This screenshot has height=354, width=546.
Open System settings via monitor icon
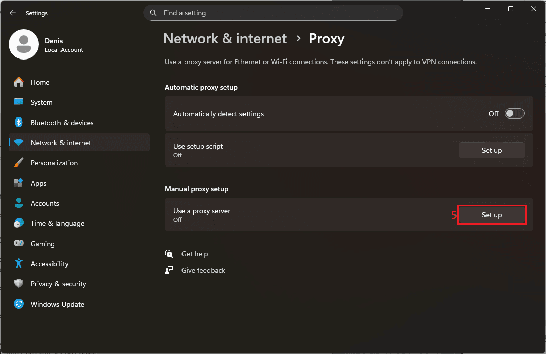point(19,102)
